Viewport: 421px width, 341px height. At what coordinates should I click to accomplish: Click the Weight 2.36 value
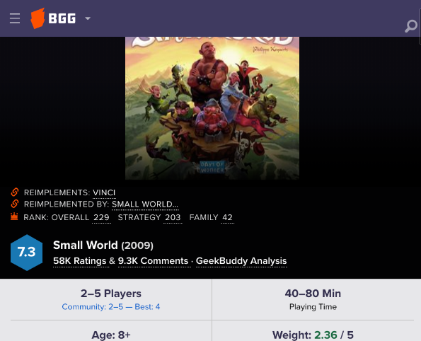pos(325,335)
